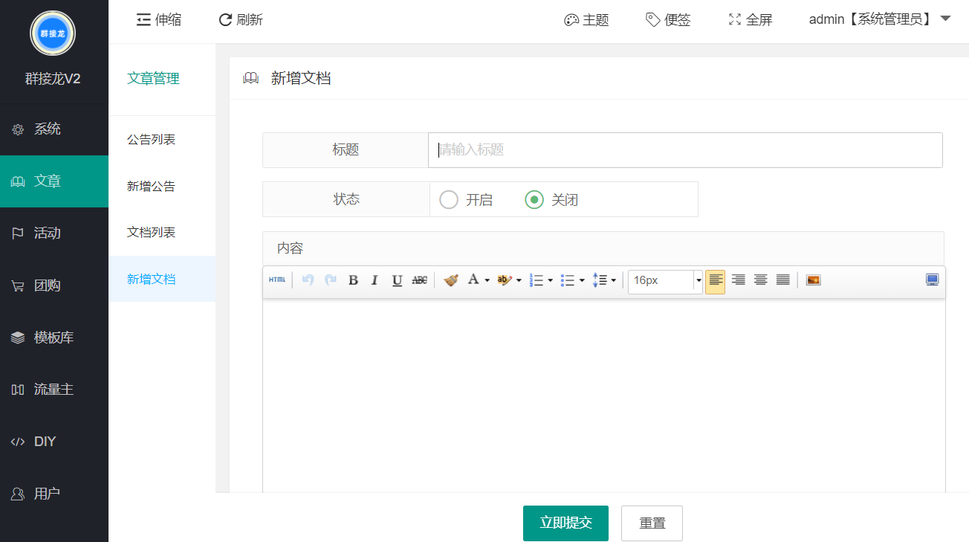Toggle underline formatting

[397, 280]
